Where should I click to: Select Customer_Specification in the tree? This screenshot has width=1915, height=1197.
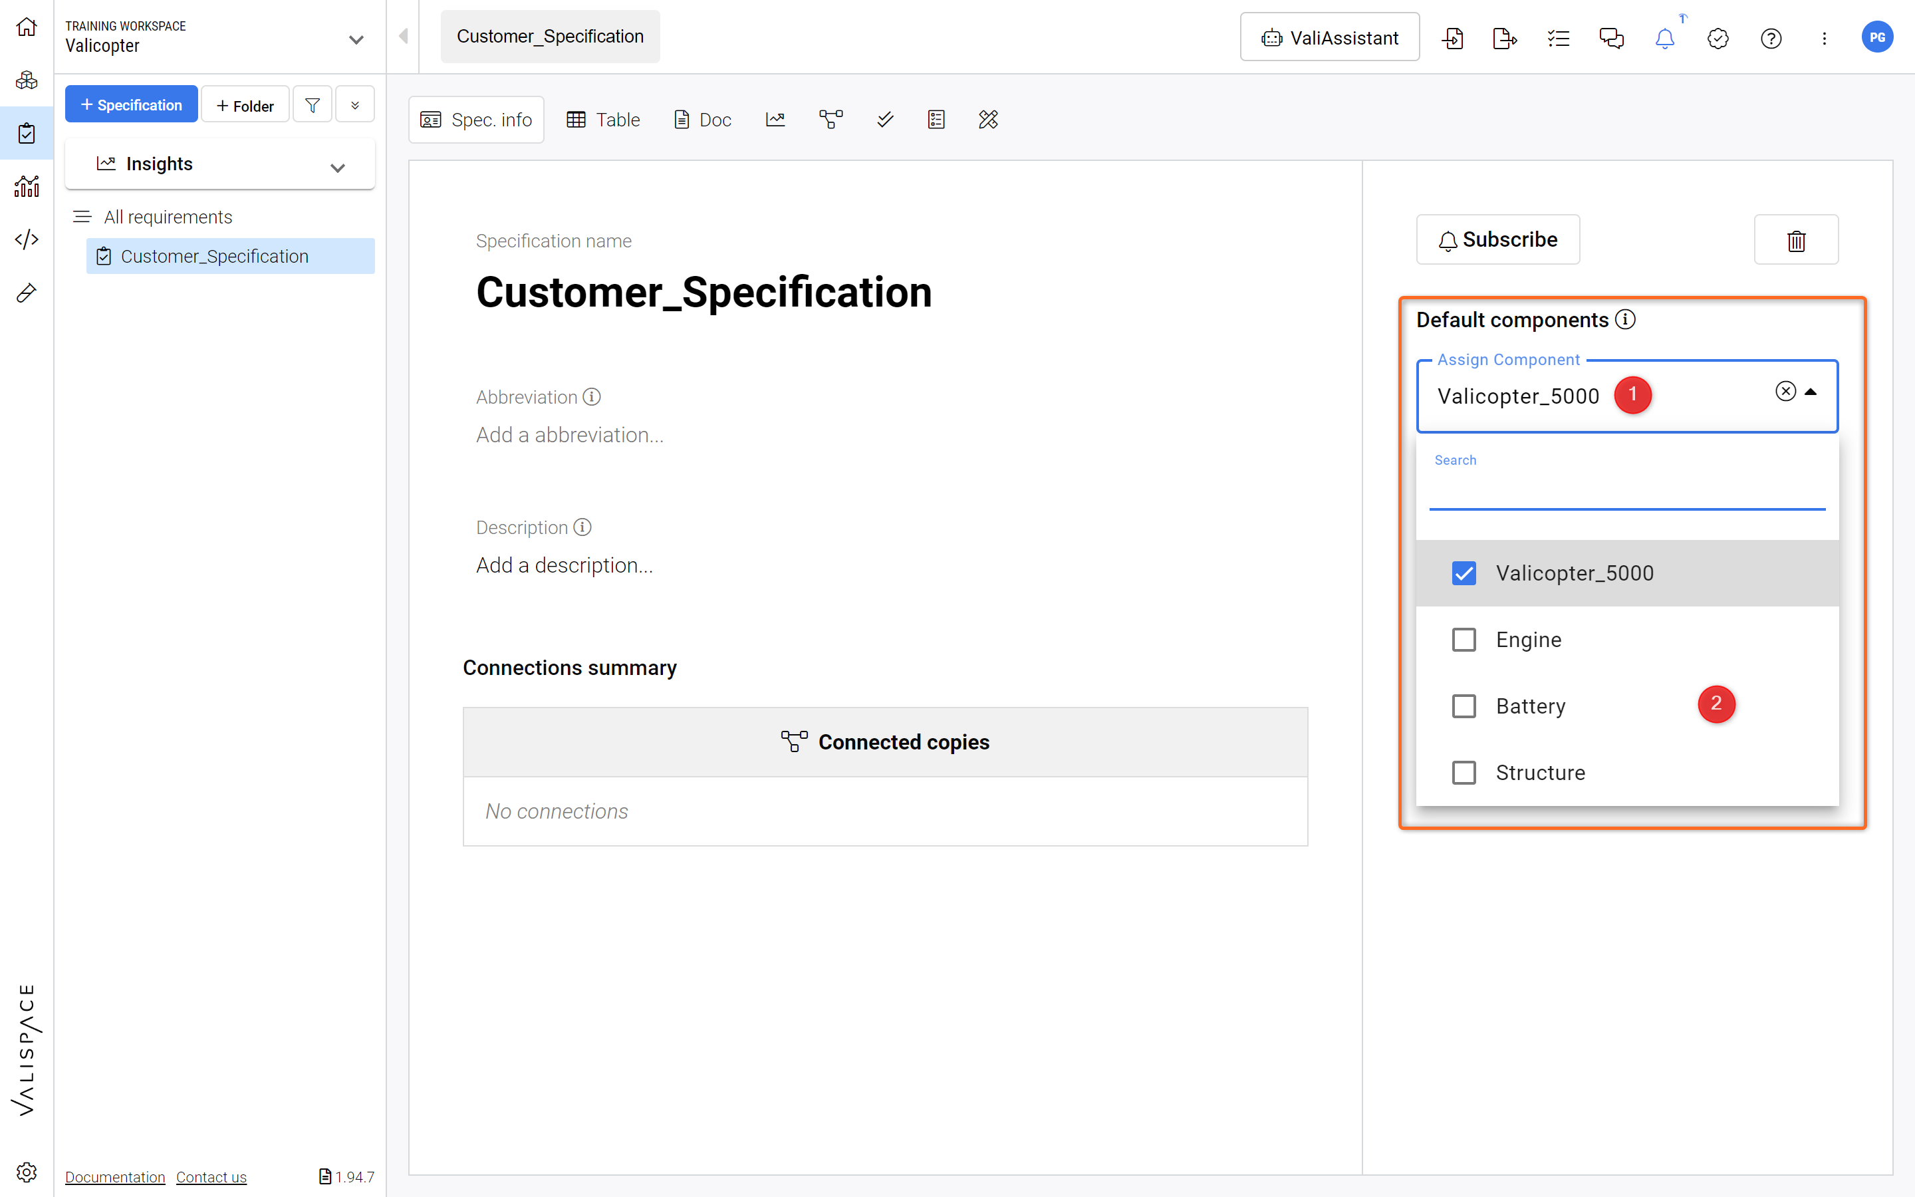pos(230,257)
